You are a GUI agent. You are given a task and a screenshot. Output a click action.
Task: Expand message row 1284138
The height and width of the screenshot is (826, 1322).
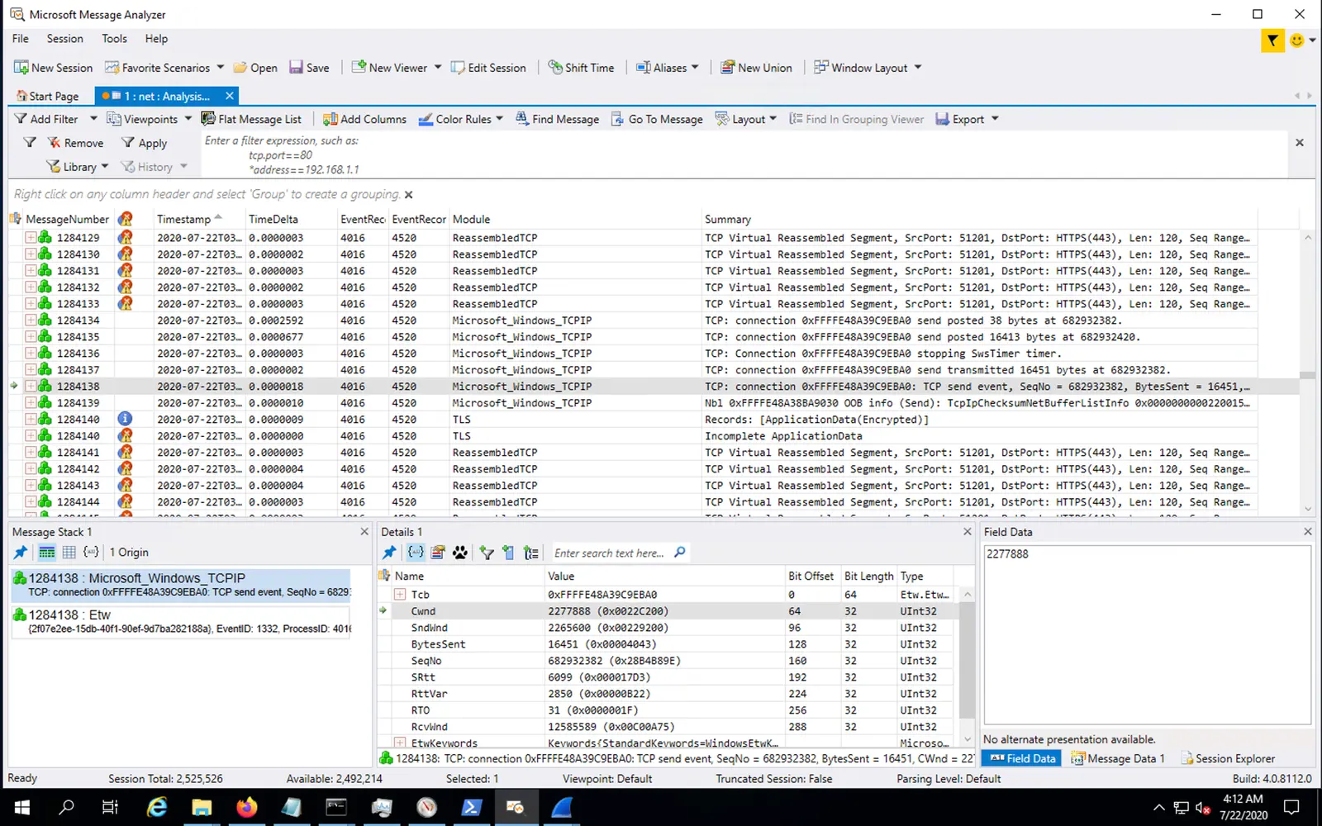tap(31, 387)
